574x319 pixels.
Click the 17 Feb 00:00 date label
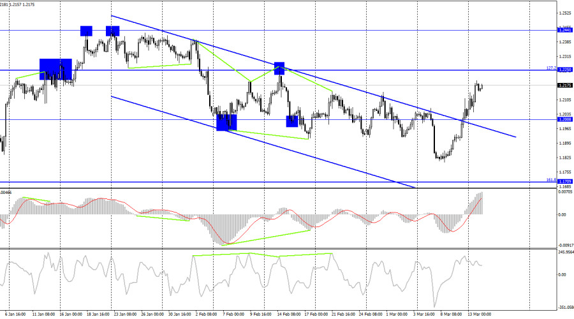click(x=316, y=315)
